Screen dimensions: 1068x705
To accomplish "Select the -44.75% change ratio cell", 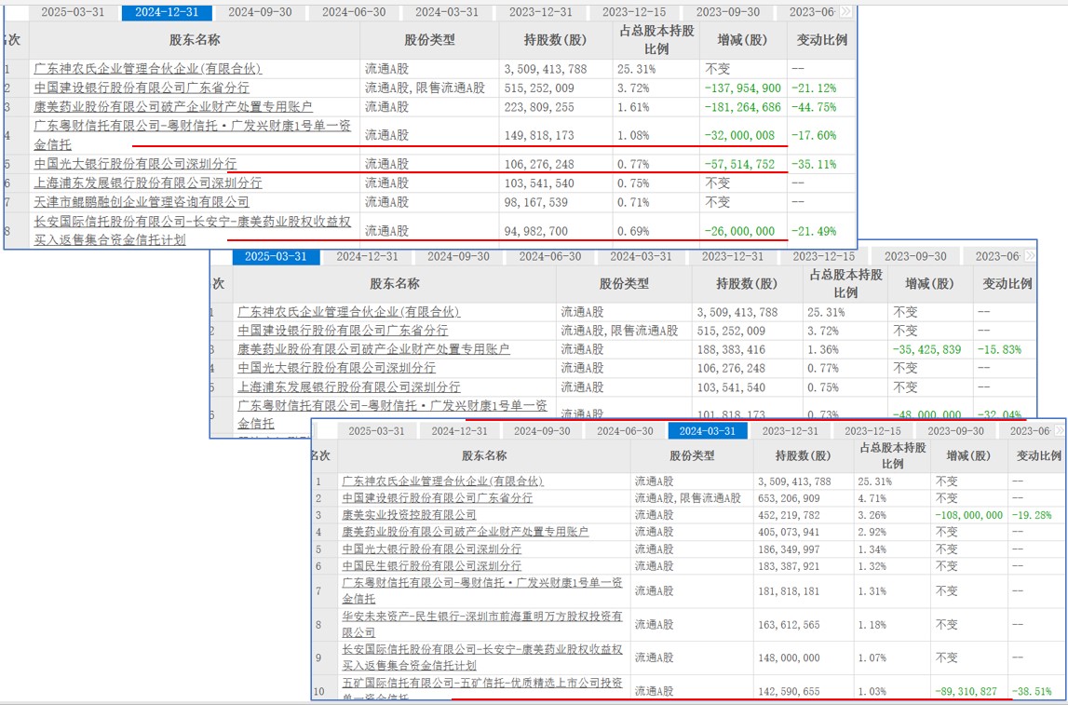I will 814,107.
